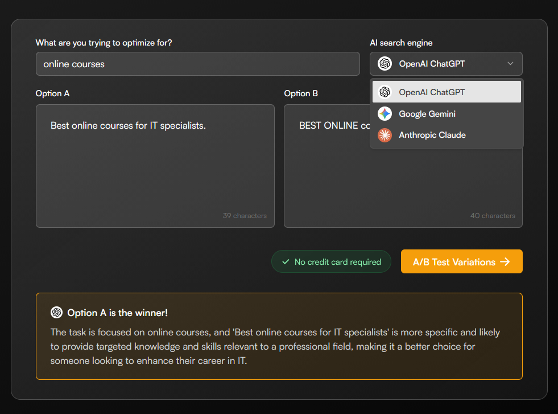
Task: Pick the highlighted OpenAI ChatGPT list option
Action: (x=432, y=92)
